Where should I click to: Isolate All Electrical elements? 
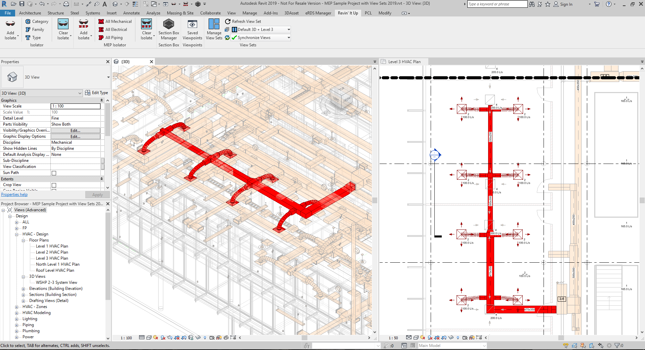tap(113, 30)
